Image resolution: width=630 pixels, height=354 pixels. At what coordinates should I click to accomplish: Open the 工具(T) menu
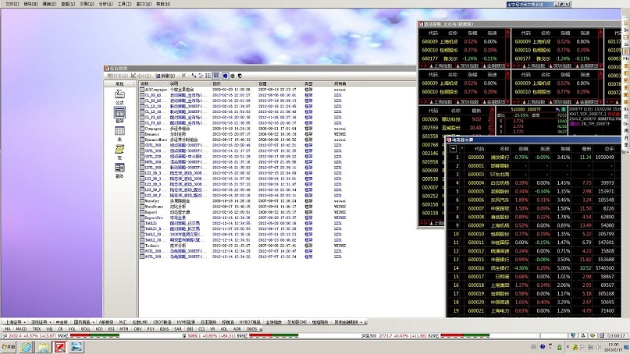click(124, 4)
